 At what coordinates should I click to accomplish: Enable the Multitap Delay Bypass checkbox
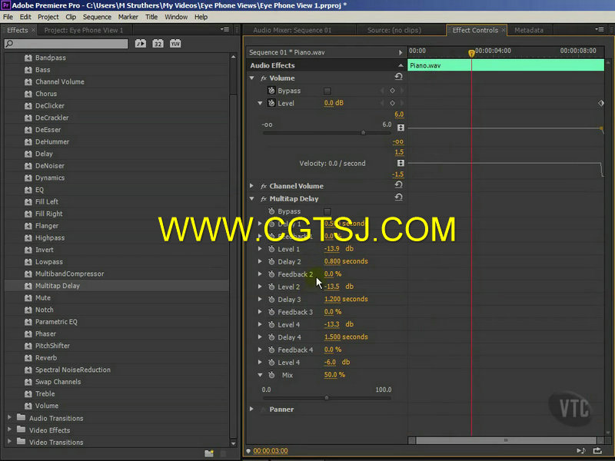327,212
